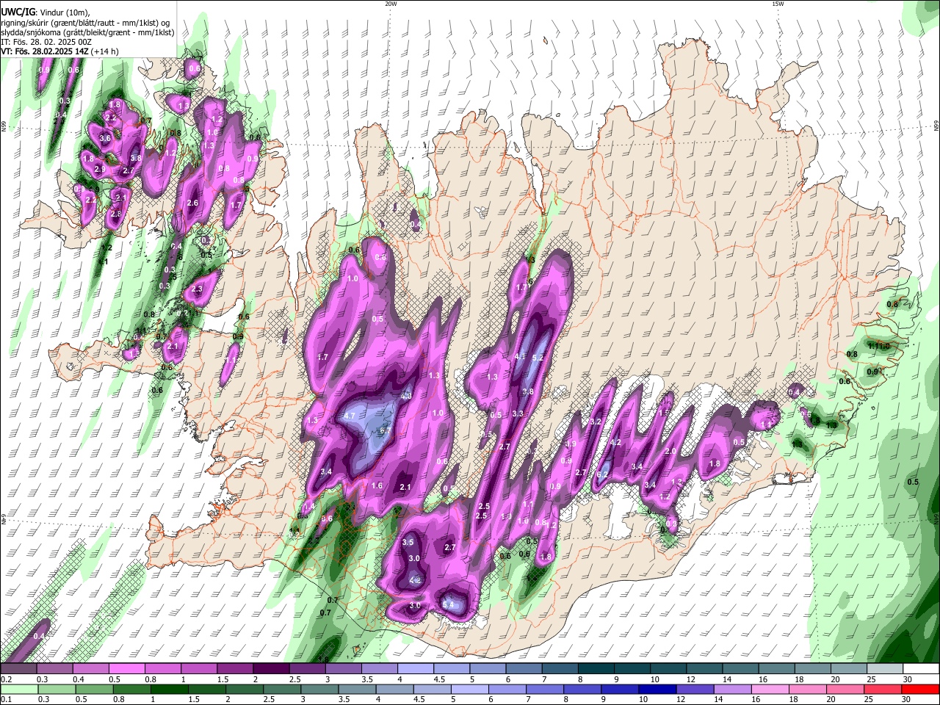
Task: Click the '0.2' label on the legend
Action: click(6, 679)
